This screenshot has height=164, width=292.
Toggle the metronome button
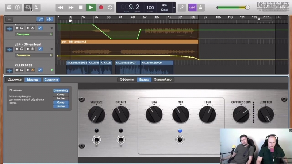click(201, 7)
